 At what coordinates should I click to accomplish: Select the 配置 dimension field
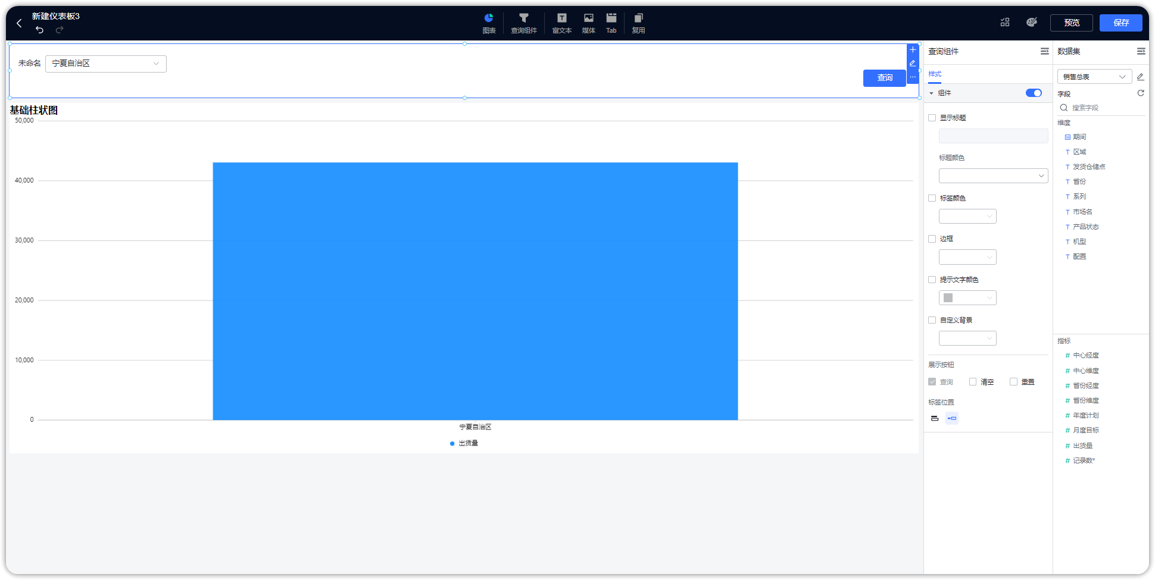1079,256
